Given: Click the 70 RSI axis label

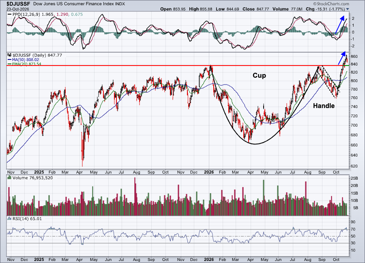Looking at the screenshot, I should coord(353,229).
